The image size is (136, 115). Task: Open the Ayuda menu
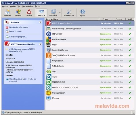coord(37,6)
